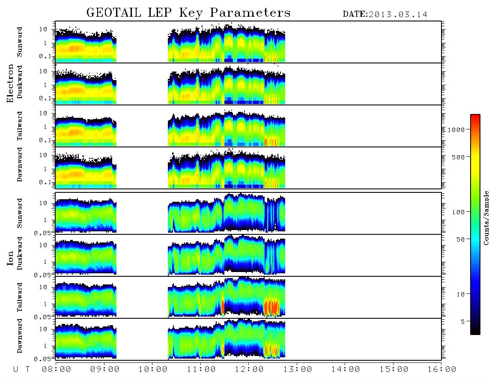The width and height of the screenshot is (489, 377).
Task: Click the black bottom of the colorbar
Action: pyautogui.click(x=475, y=331)
